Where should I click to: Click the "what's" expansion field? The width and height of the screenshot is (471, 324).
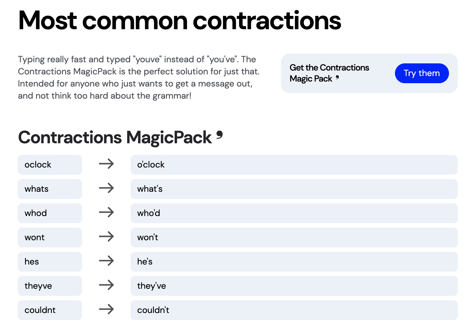[294, 189]
